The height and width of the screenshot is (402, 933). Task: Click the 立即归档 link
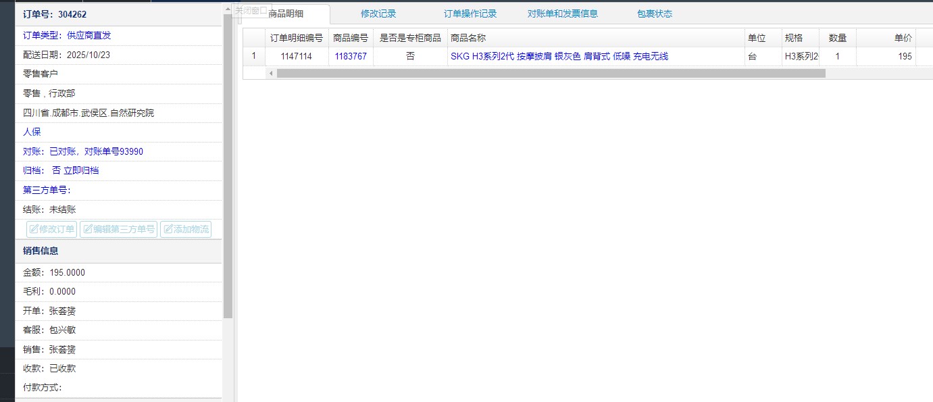coord(81,170)
